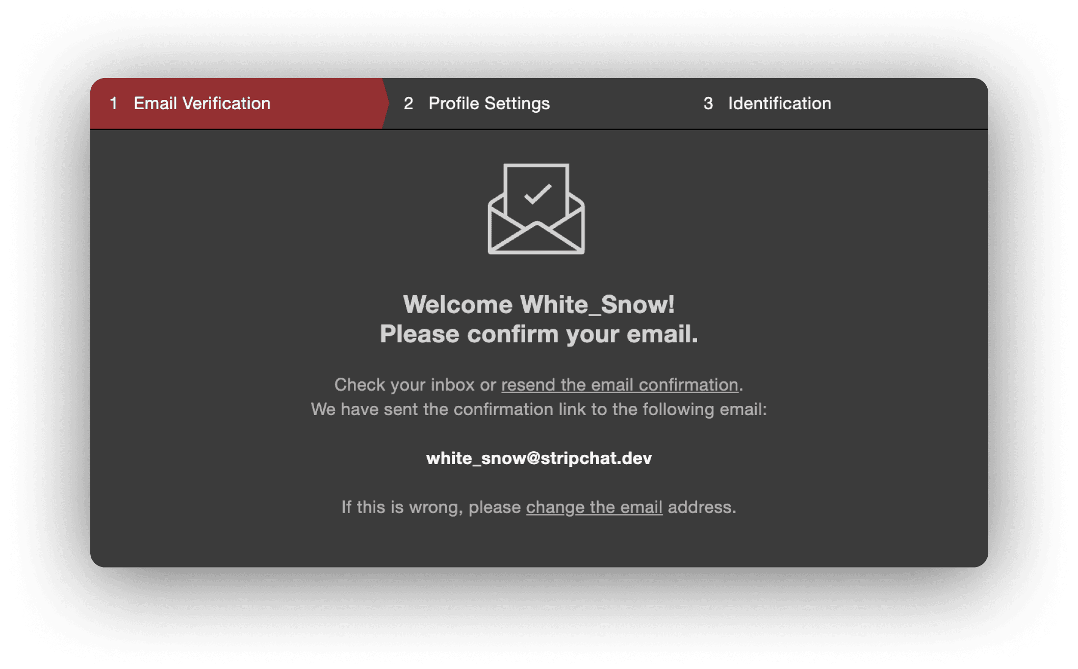This screenshot has height=669, width=1078.
Task: Go to the Identification step
Action: point(780,104)
